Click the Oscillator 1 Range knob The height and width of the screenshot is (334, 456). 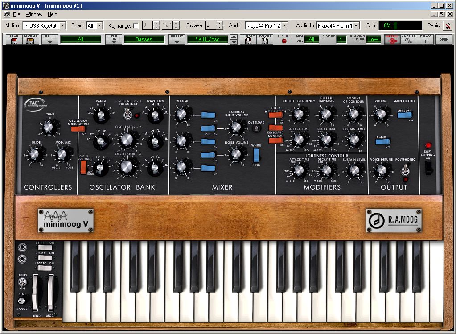pos(101,114)
